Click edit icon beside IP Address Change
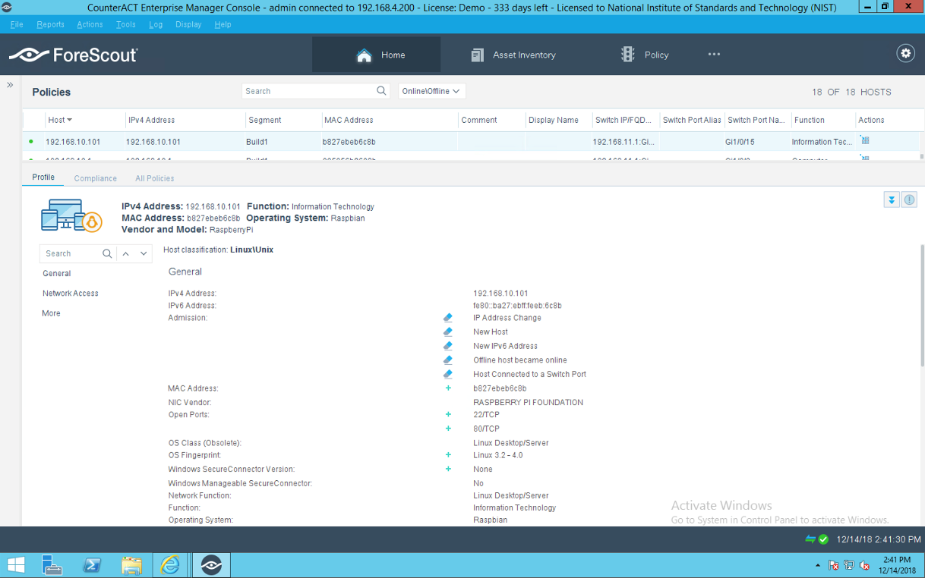The image size is (925, 578). 448,318
